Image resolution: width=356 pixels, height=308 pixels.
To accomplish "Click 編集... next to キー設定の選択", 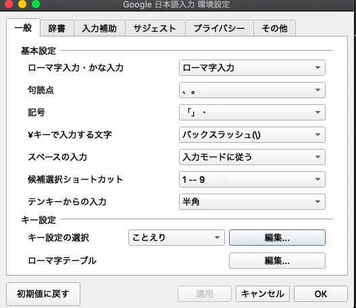I will pos(277,238).
